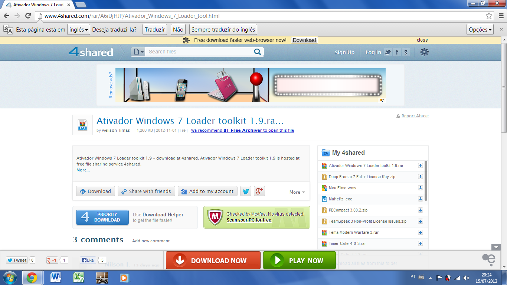Click the red DOWNLOAD NOW button
Screen dimensions: 507x285
[x=213, y=261]
